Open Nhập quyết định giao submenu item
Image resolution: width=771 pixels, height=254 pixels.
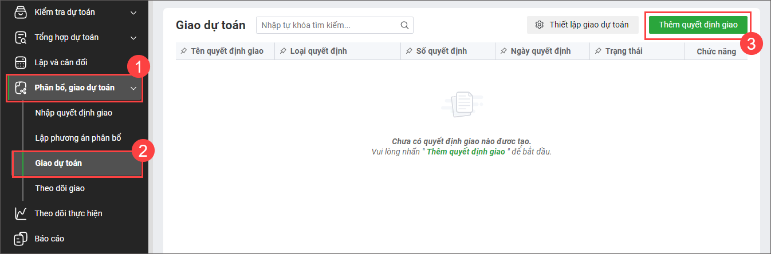click(73, 113)
